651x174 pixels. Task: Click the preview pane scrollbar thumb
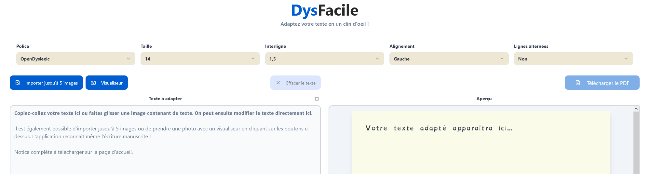[636, 143]
